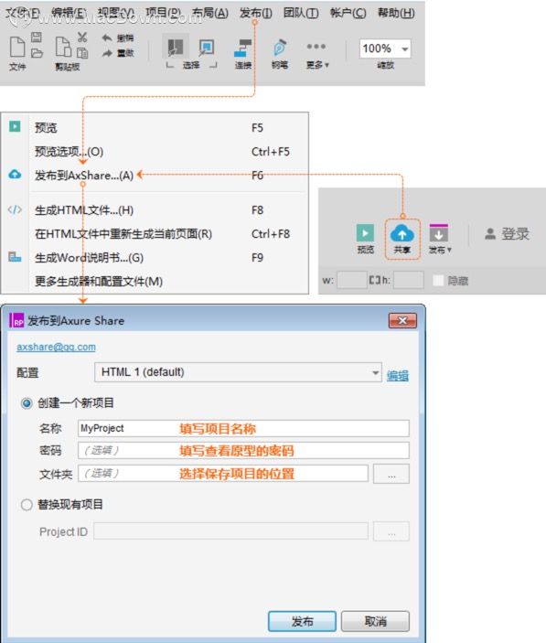Expand the 更多 tools dropdown arrow
This screenshot has width=546, height=643.
327,65
